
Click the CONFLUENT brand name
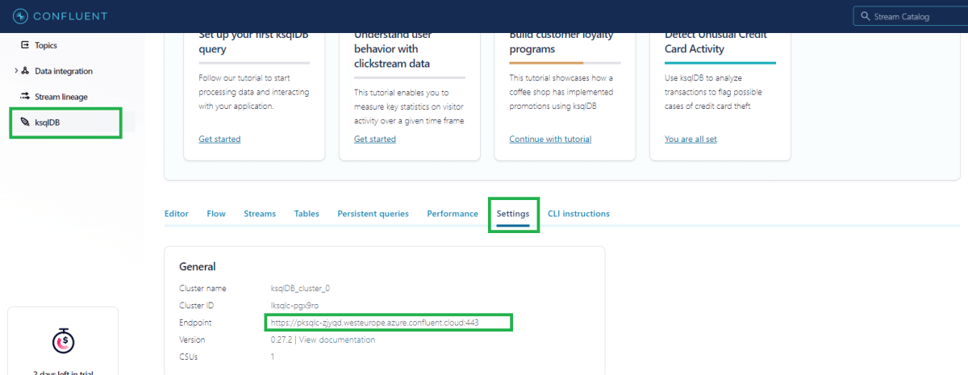click(x=70, y=16)
